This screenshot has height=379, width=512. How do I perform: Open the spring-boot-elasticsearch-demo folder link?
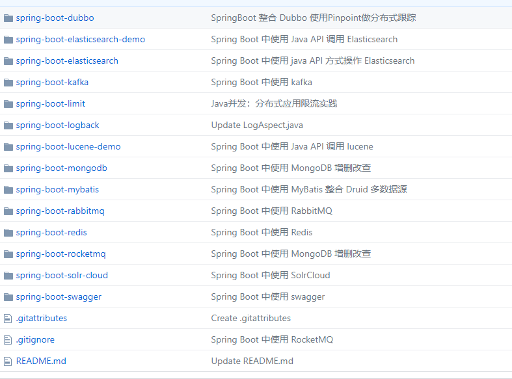(80, 40)
